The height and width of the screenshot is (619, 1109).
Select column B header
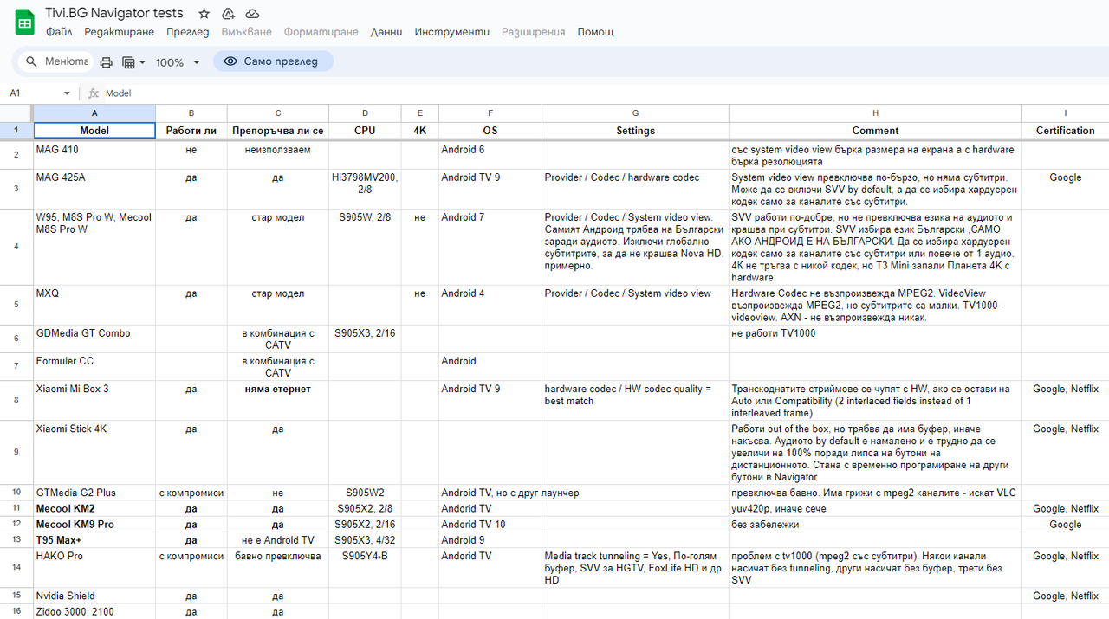[x=191, y=113]
